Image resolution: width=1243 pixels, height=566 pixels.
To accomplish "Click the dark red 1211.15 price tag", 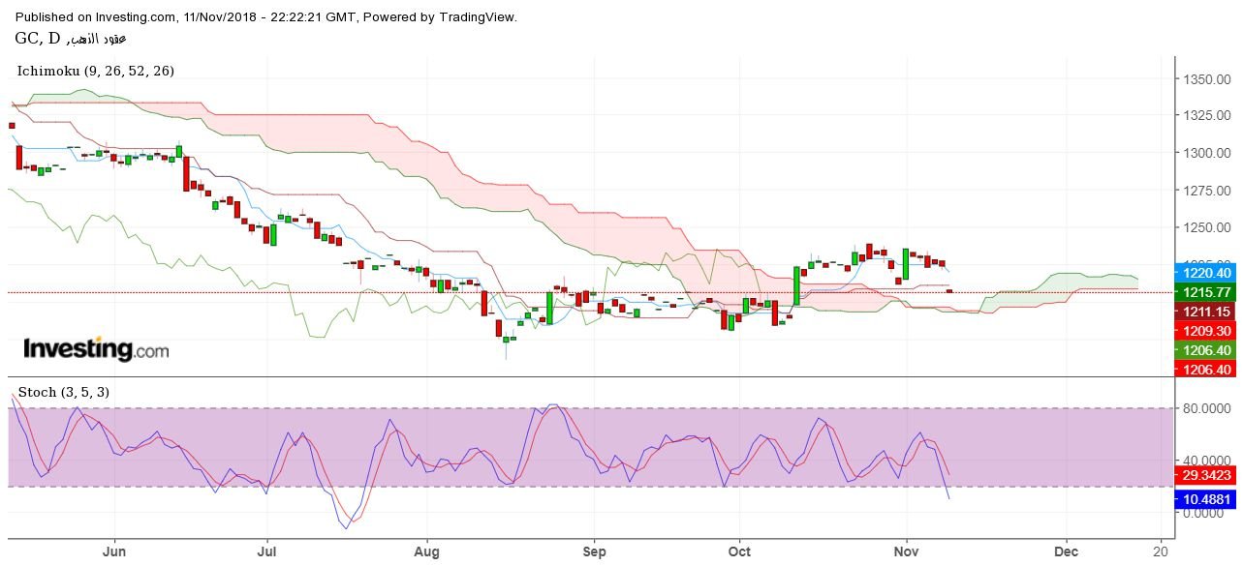I will 1204,312.
